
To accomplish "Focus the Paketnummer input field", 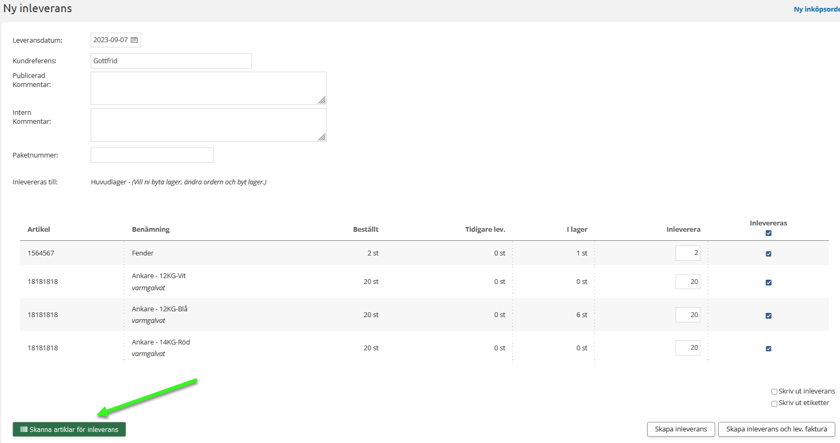I will (x=152, y=155).
